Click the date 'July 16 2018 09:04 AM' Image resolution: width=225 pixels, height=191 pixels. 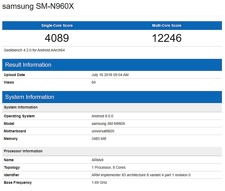(x=110, y=75)
